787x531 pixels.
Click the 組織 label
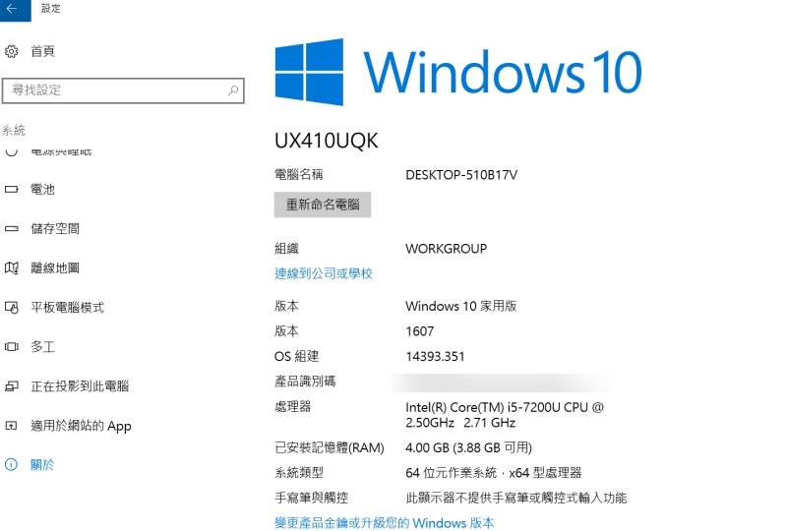click(286, 249)
